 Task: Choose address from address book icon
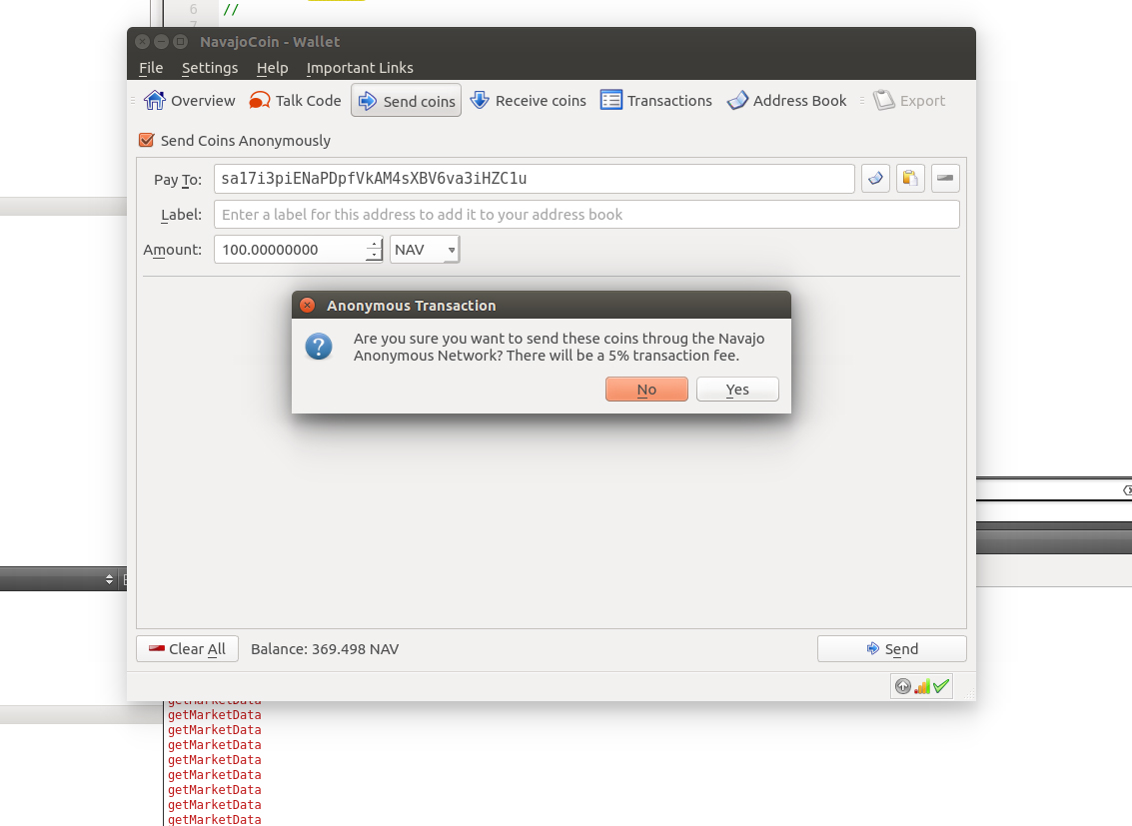click(x=875, y=178)
